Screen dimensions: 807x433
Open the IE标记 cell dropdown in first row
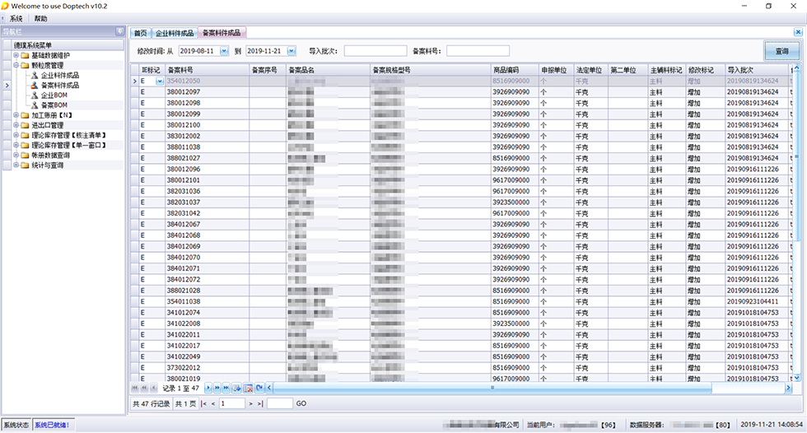click(x=159, y=81)
